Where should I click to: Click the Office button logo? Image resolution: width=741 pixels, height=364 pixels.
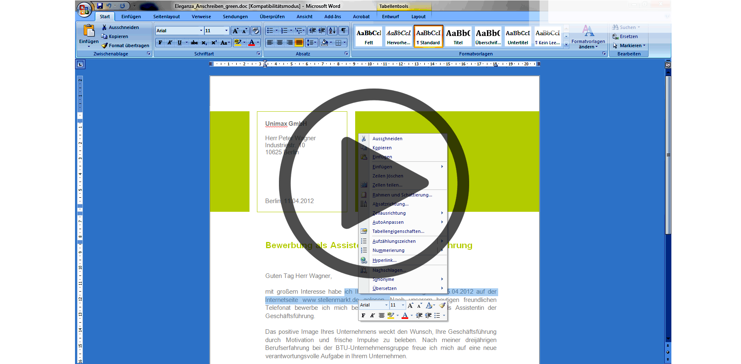(x=84, y=10)
